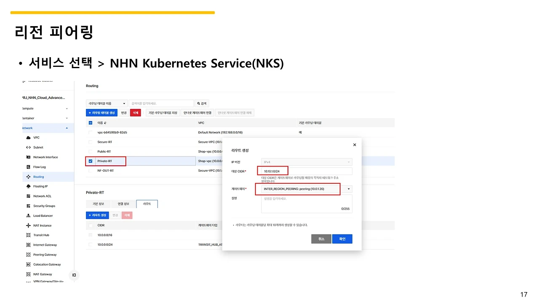Switch to the 연결 정보 tab
539x303 pixels.
pyautogui.click(x=123, y=204)
